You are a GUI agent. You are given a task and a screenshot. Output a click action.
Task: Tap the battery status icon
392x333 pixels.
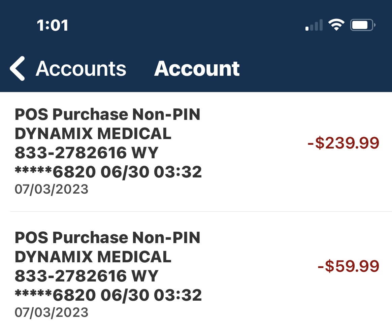[x=363, y=25]
